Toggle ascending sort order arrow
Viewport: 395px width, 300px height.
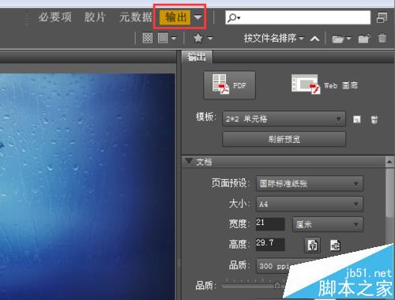click(315, 39)
